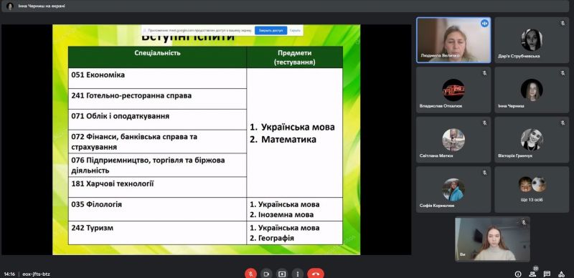Viewport: 574px width, 278px height.
Task: Click the own self-view video thumbnail
Action: point(492,239)
